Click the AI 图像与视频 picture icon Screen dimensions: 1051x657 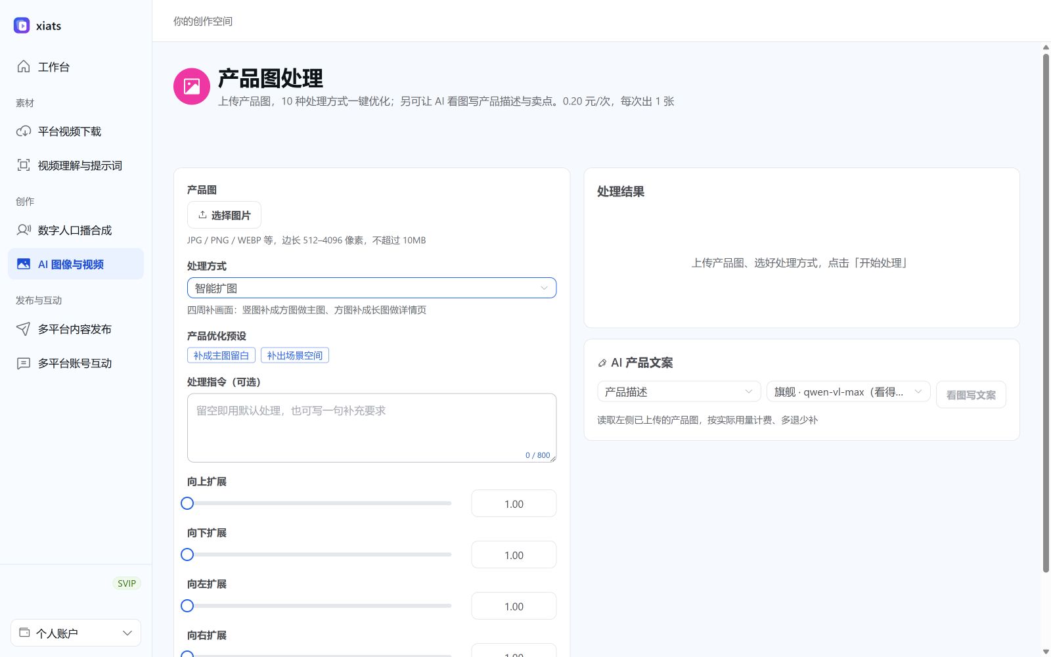[x=24, y=264]
